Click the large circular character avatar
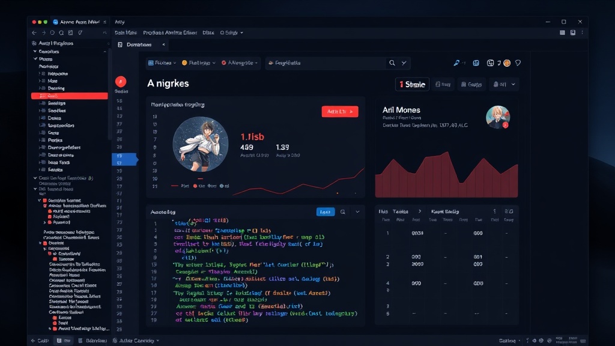The width and height of the screenshot is (615, 346). point(201,144)
